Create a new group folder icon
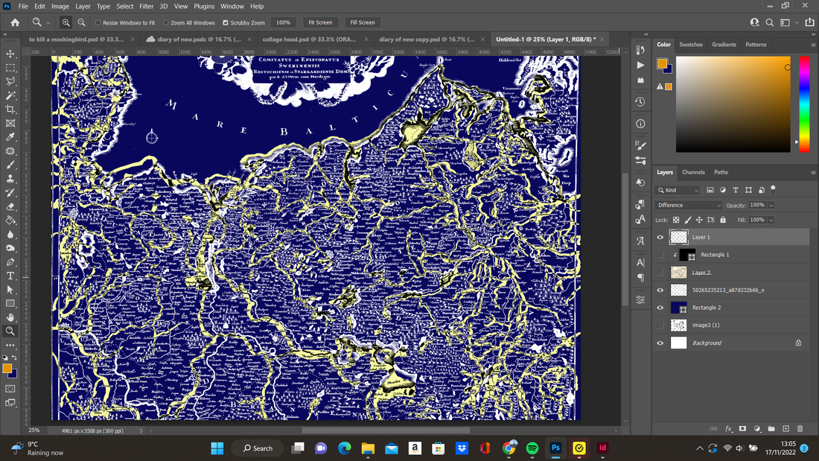 [x=771, y=428]
